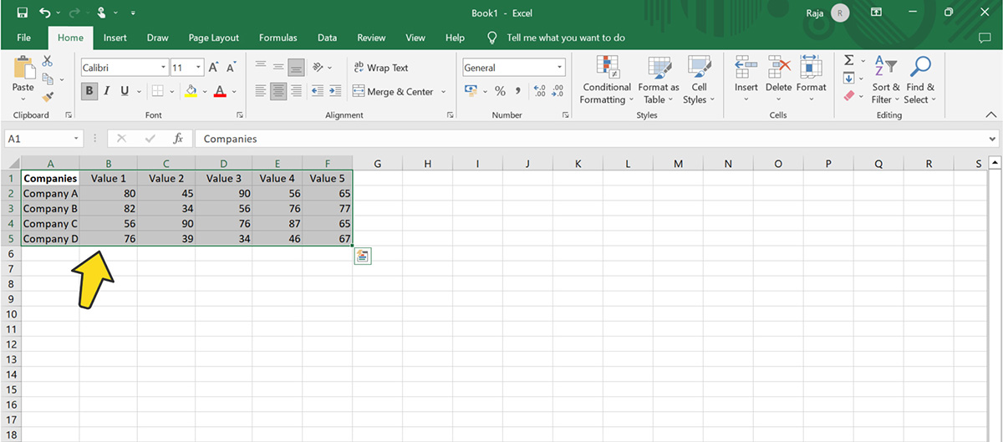Click the AutoSum sigma icon
The height and width of the screenshot is (442, 1003).
coord(849,60)
